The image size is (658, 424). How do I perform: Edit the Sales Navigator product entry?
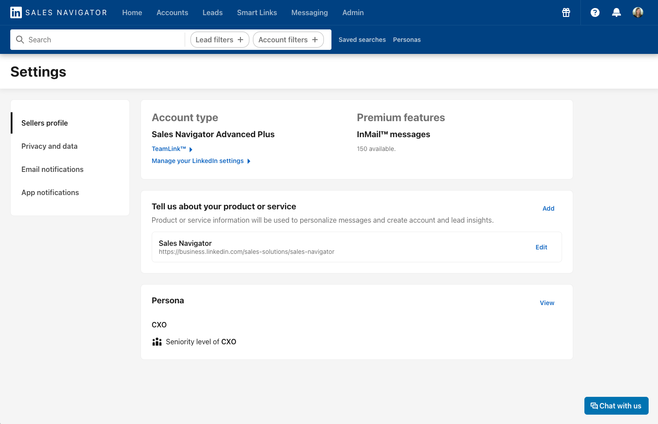point(541,247)
